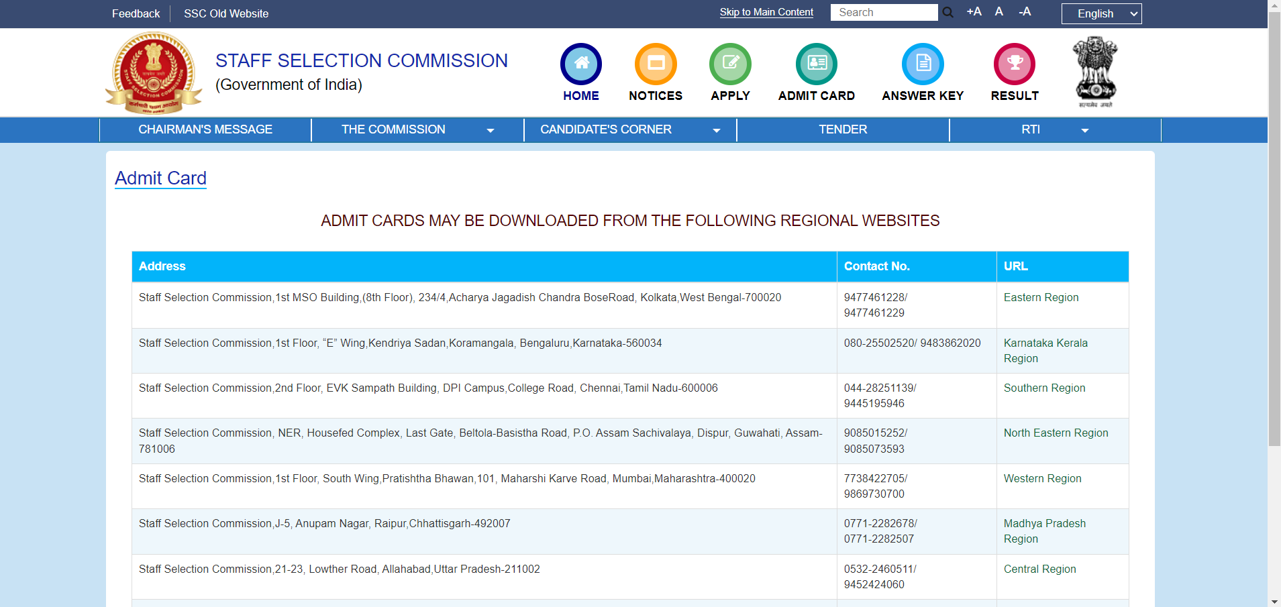
Task: Expand THE COMMISSION menu arrow
Action: [x=491, y=130]
